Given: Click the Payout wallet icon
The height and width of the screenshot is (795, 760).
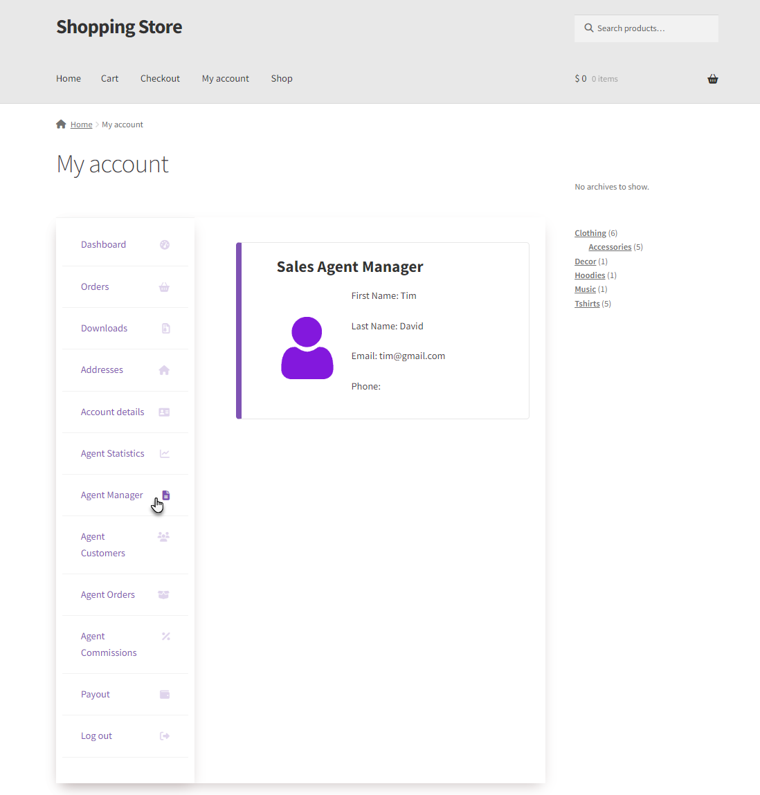Looking at the screenshot, I should pyautogui.click(x=165, y=695).
